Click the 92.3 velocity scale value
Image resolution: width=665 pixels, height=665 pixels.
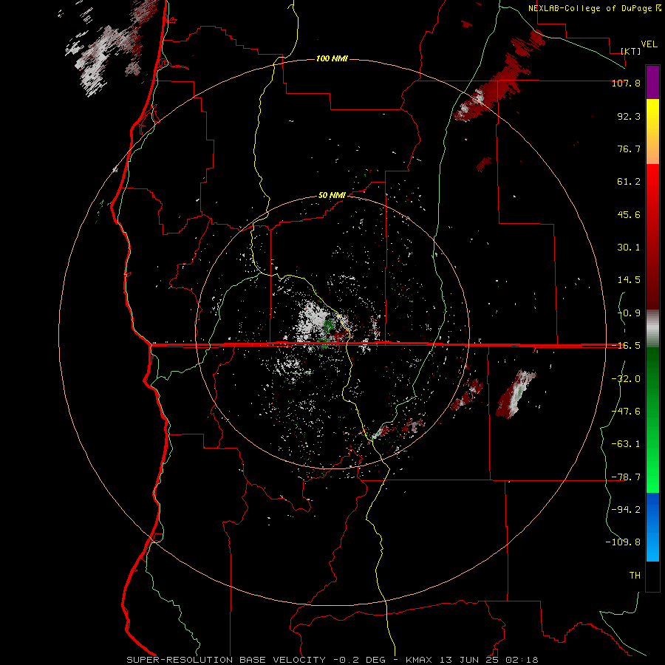click(629, 116)
